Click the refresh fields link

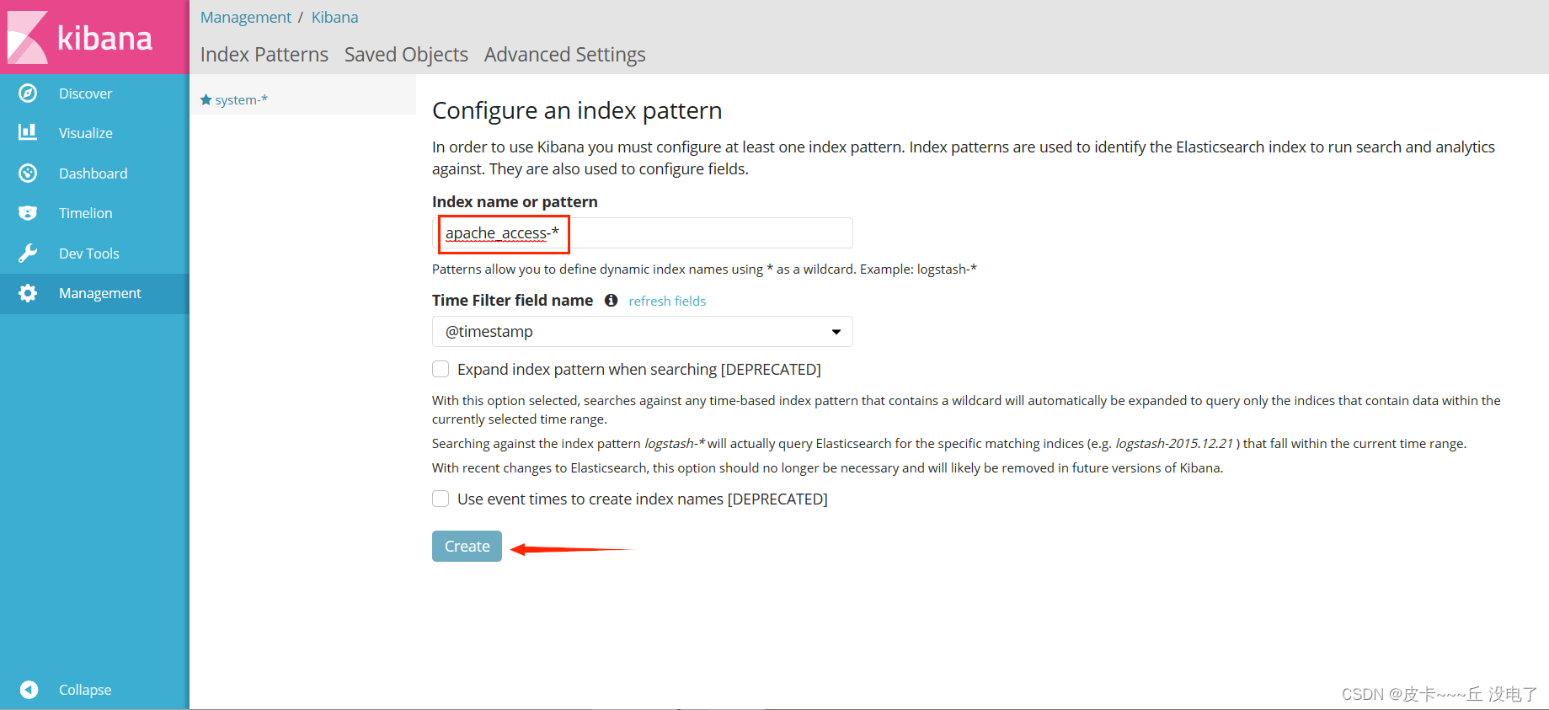[x=667, y=301]
